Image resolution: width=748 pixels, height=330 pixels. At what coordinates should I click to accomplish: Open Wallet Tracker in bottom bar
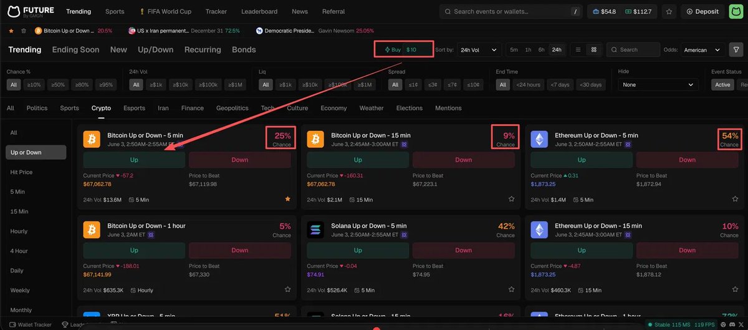(x=31, y=325)
